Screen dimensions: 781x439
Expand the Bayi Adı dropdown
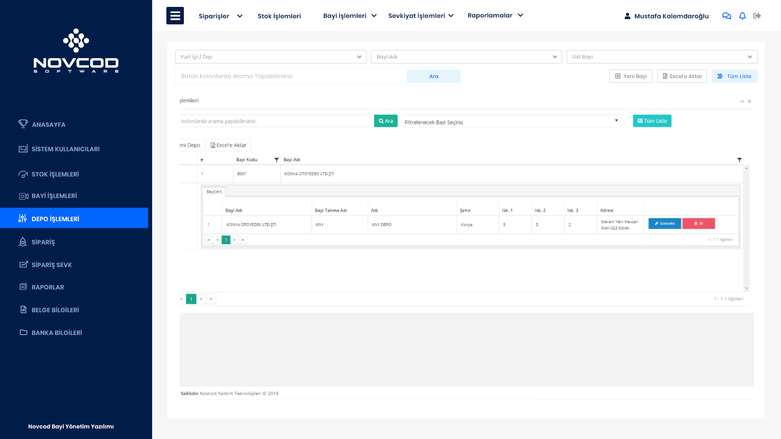click(x=466, y=57)
